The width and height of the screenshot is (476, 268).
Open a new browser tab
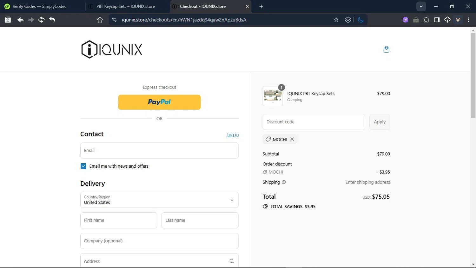click(x=261, y=6)
